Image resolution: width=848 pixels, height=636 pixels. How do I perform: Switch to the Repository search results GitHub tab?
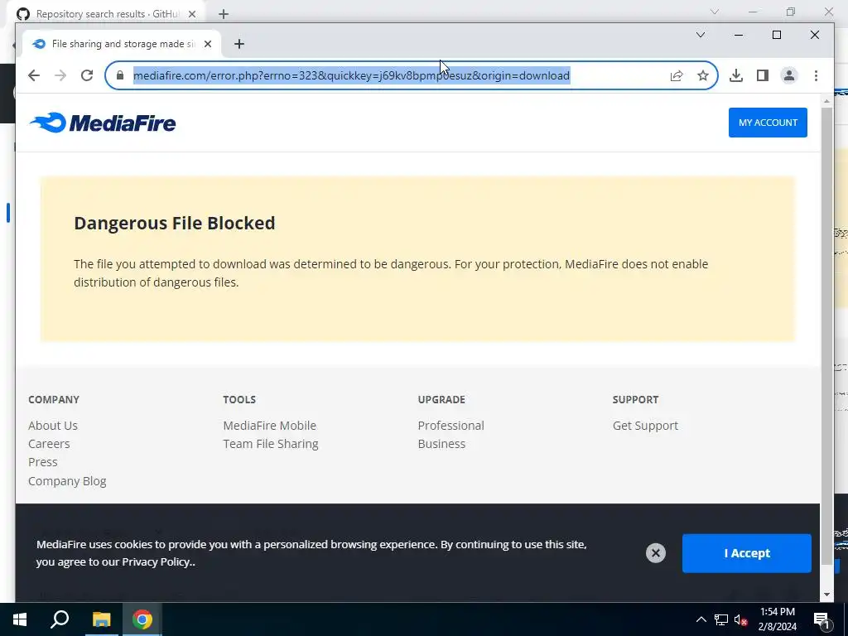(106, 14)
